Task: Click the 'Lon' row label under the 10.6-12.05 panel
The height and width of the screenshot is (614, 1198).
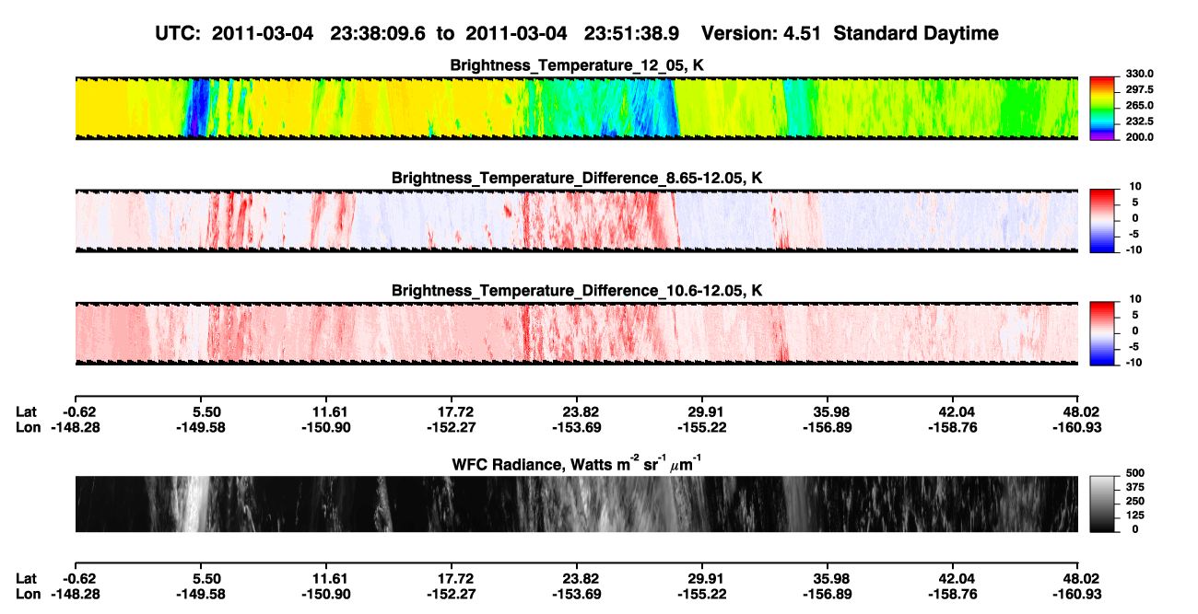Action: [x=28, y=427]
